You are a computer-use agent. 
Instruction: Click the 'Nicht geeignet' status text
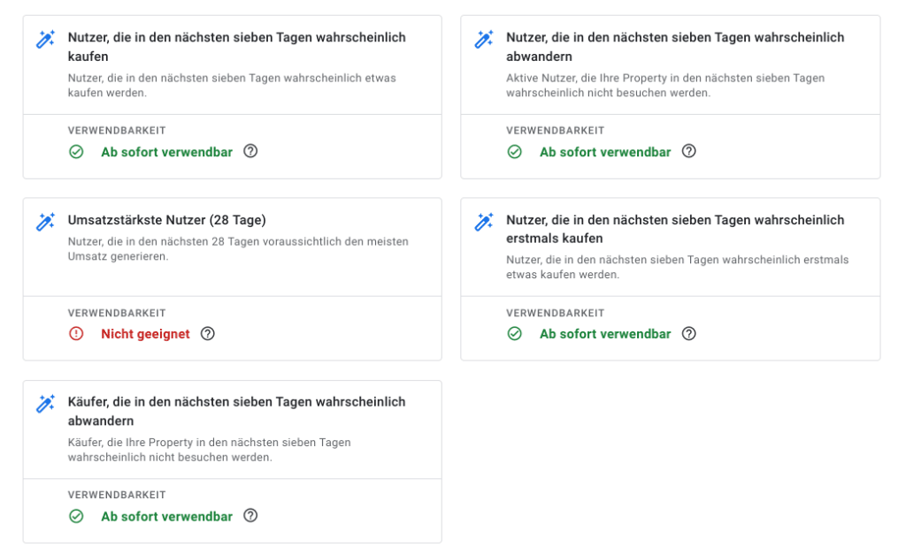145,334
